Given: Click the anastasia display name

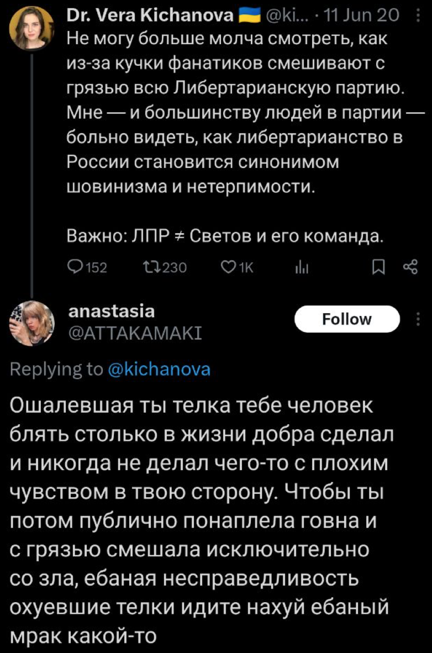Looking at the screenshot, I should 110,312.
